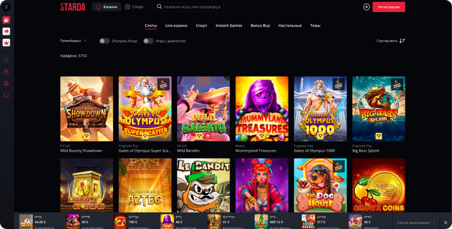Click the sort order icon
Screen dimensions: 452x229
point(402,41)
